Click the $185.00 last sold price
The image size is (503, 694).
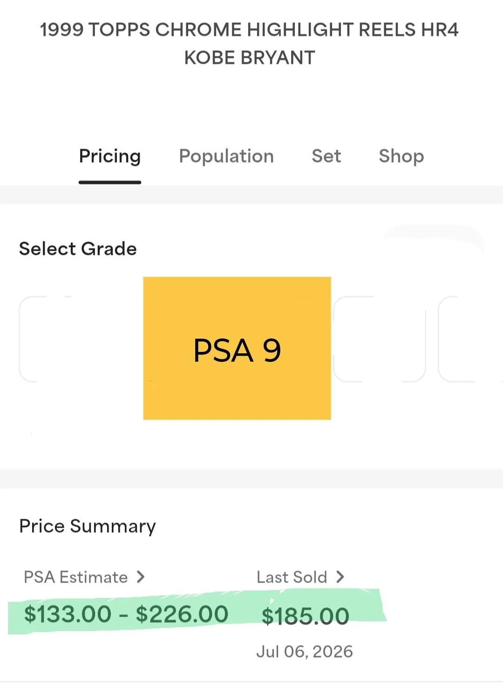306,616
